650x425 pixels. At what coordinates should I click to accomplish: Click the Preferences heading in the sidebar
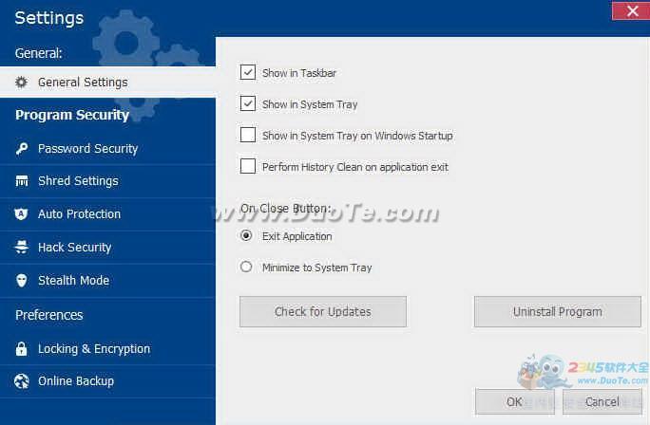point(49,315)
